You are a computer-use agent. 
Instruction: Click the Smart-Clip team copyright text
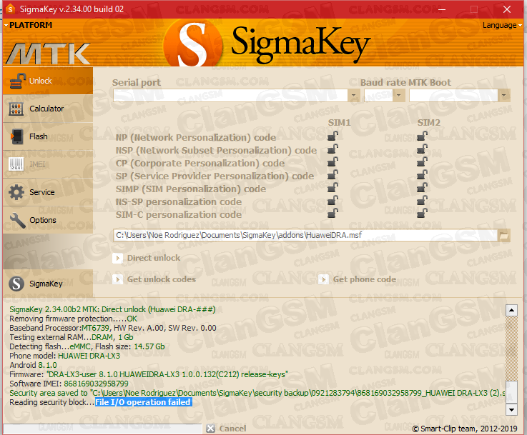465,429
